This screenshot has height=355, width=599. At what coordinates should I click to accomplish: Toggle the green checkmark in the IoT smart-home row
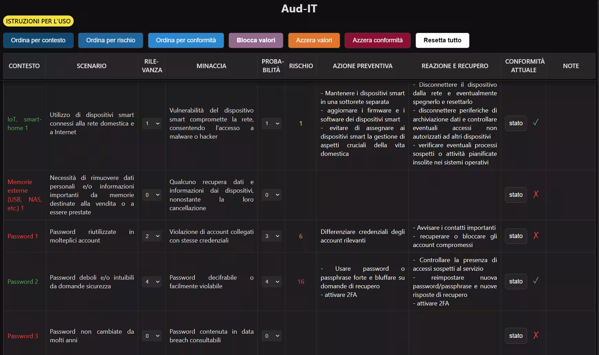(x=536, y=123)
